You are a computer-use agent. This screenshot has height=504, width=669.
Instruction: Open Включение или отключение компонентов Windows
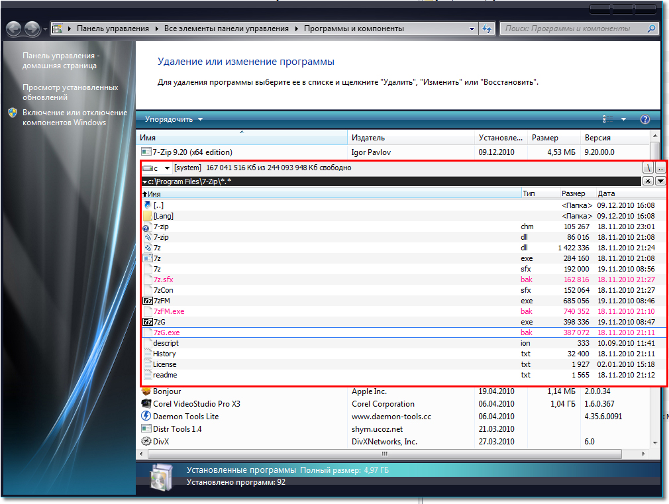coord(74,117)
